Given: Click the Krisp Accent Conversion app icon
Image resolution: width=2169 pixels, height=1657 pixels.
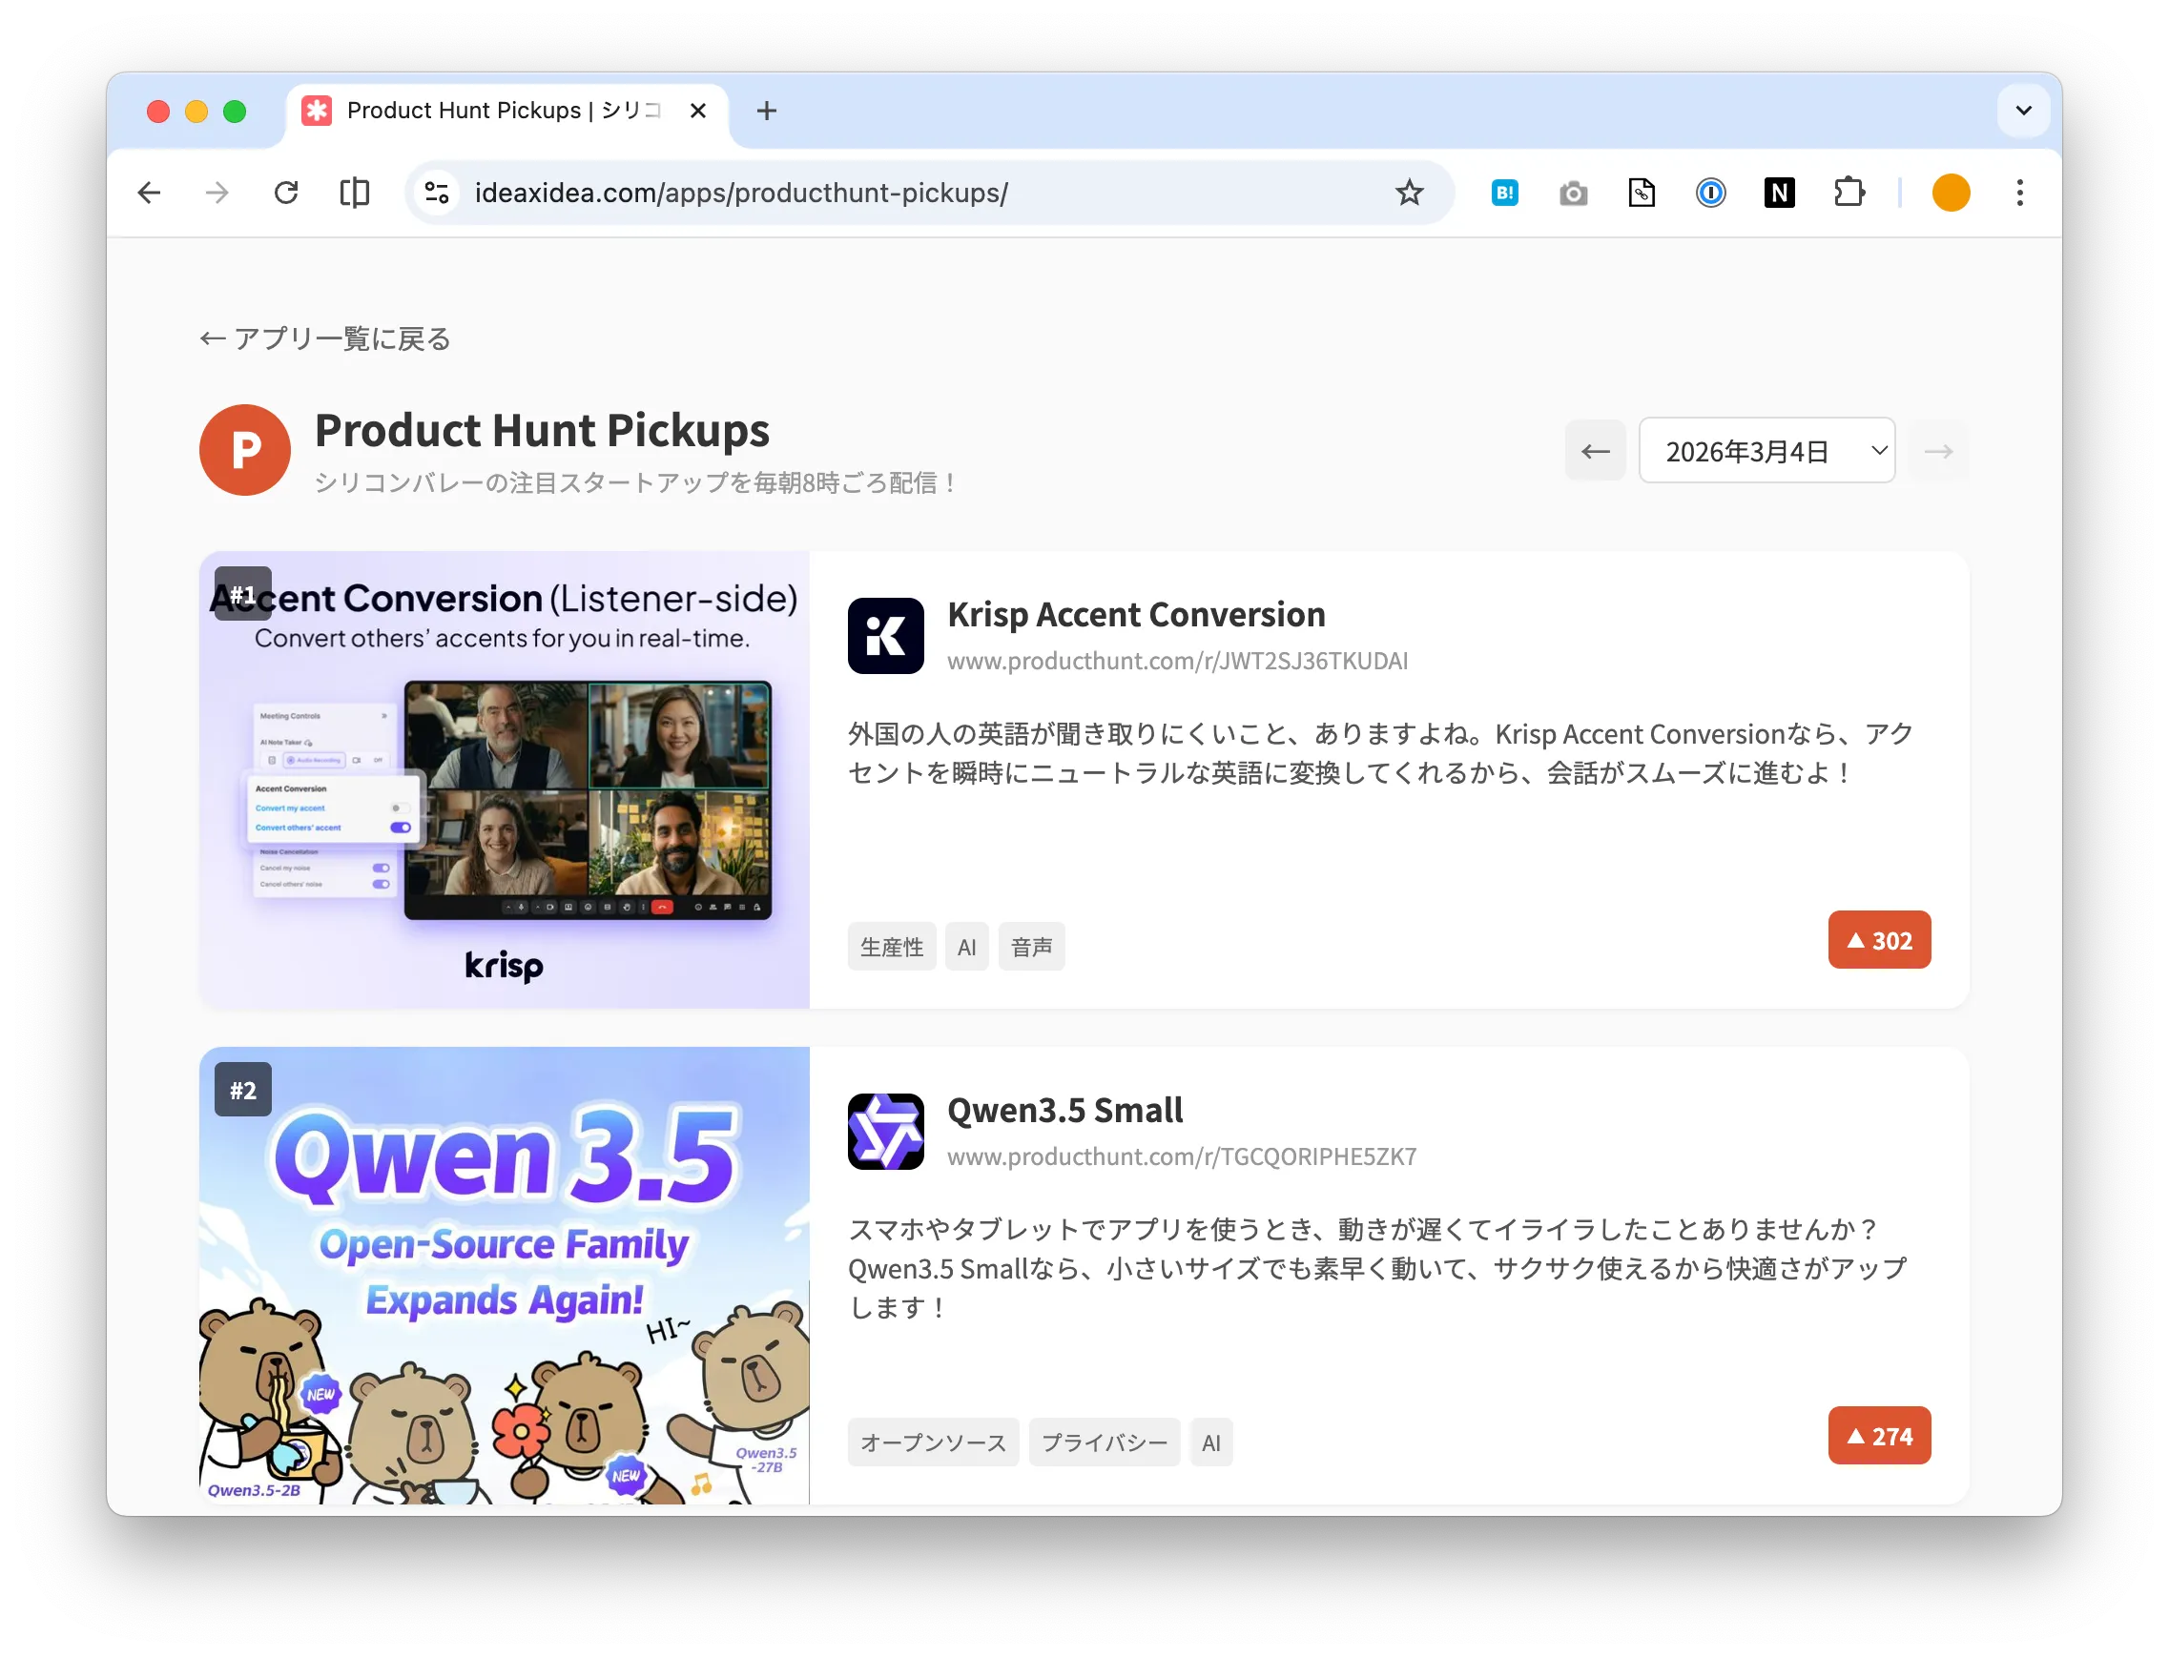Looking at the screenshot, I should (884, 636).
